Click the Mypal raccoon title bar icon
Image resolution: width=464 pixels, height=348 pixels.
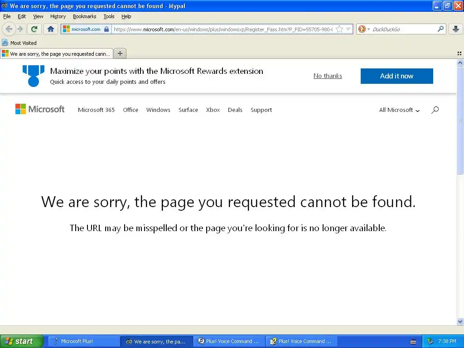[x=4, y=5]
